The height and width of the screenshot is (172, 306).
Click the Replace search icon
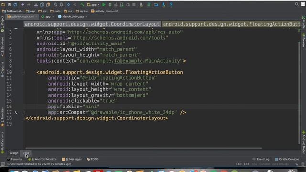click(x=61, y=4)
